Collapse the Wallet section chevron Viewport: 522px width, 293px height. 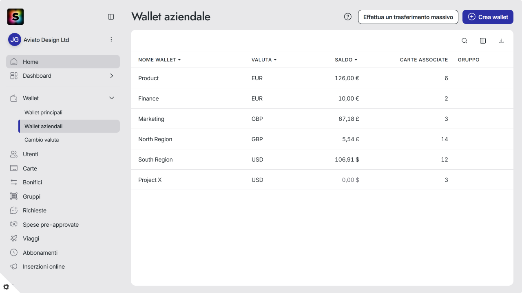point(112,98)
